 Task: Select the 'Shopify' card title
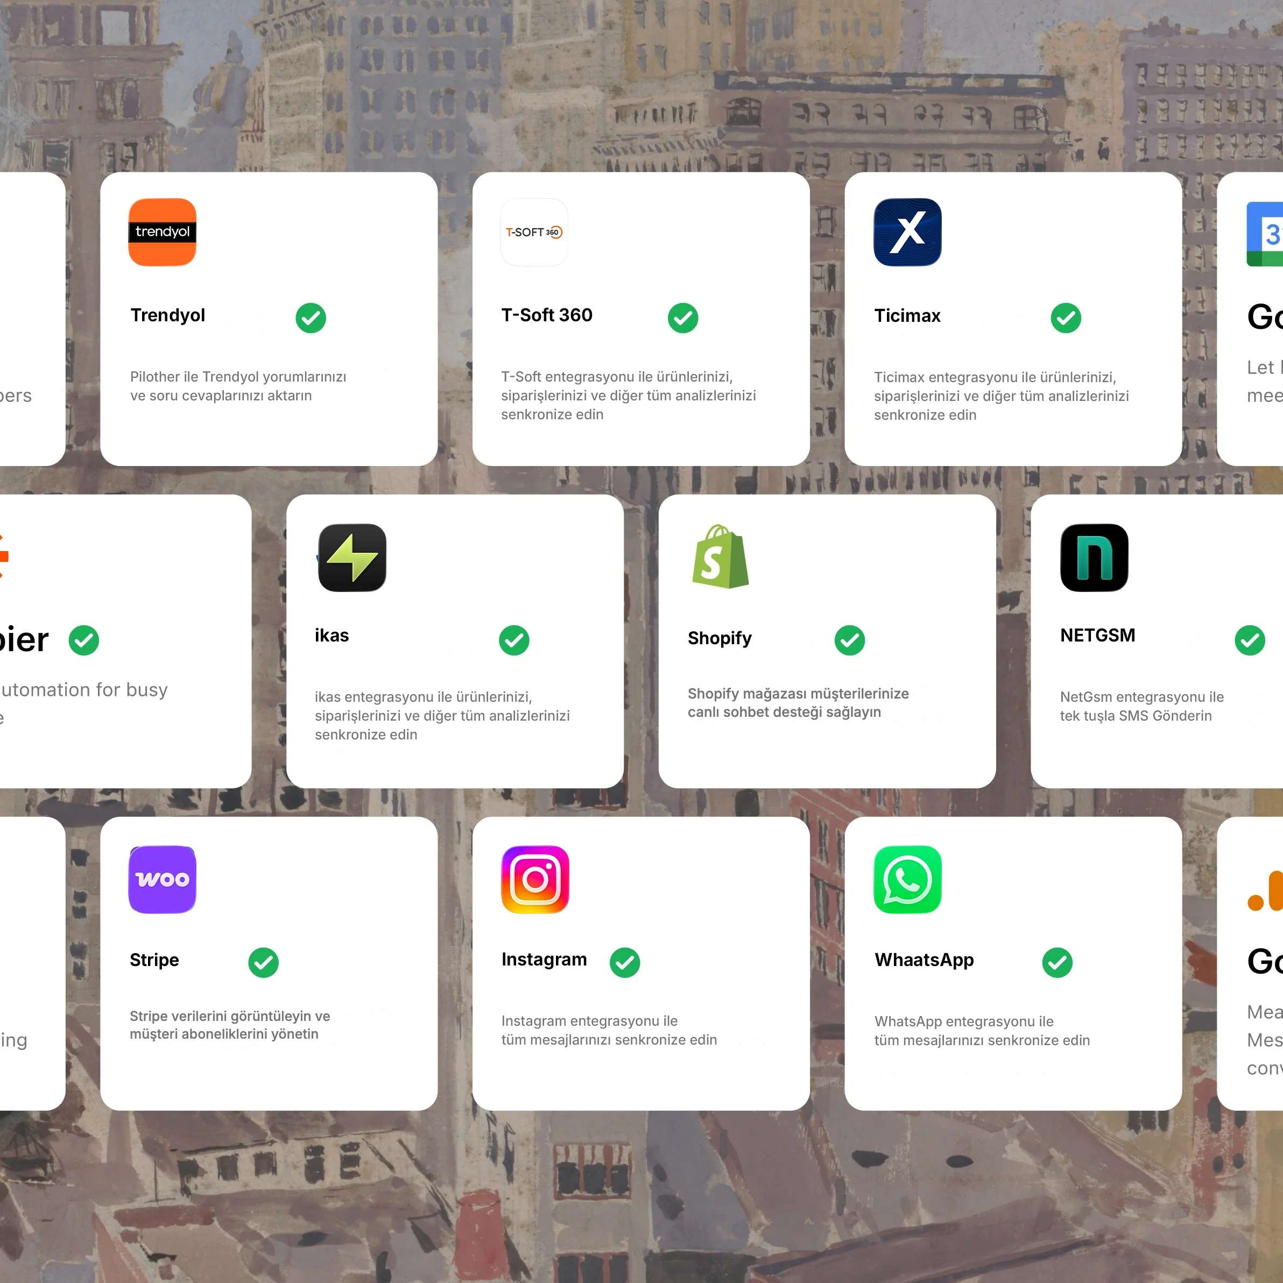coord(720,638)
